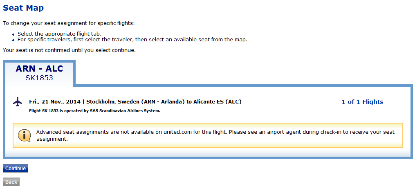
Task: Click the 'Alicante ES (ALC)' destination text
Action: point(215,102)
